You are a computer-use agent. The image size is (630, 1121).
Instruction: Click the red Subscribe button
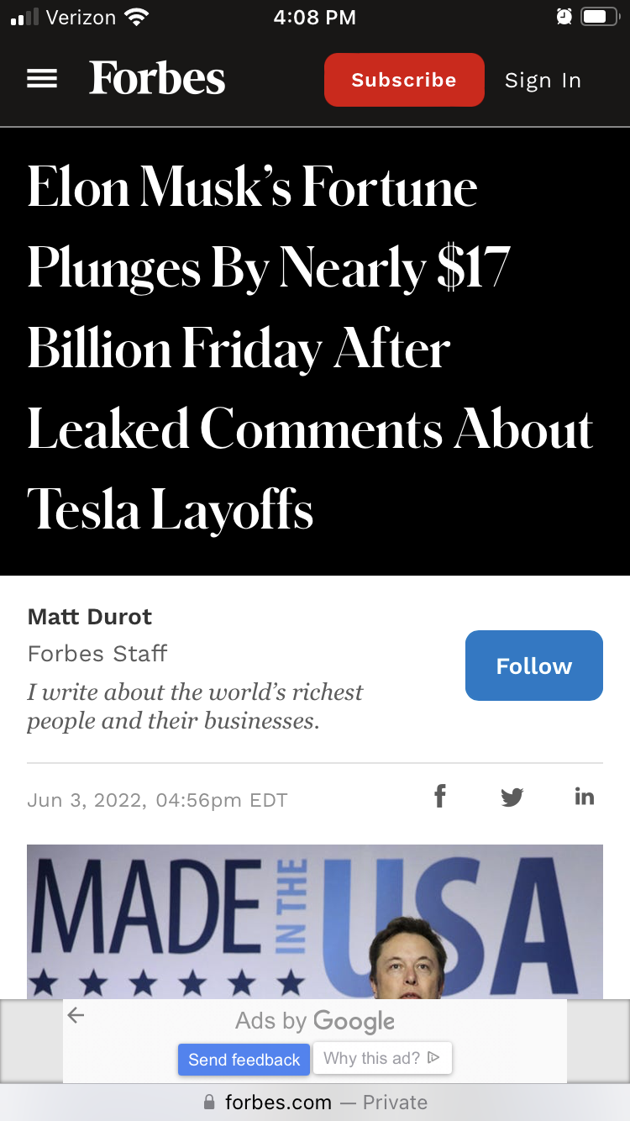tap(404, 80)
